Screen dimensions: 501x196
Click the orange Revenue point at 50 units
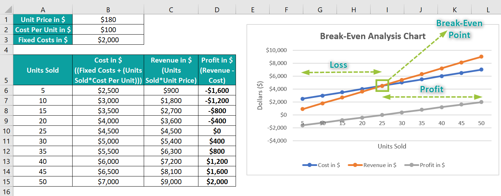[x=481, y=57]
